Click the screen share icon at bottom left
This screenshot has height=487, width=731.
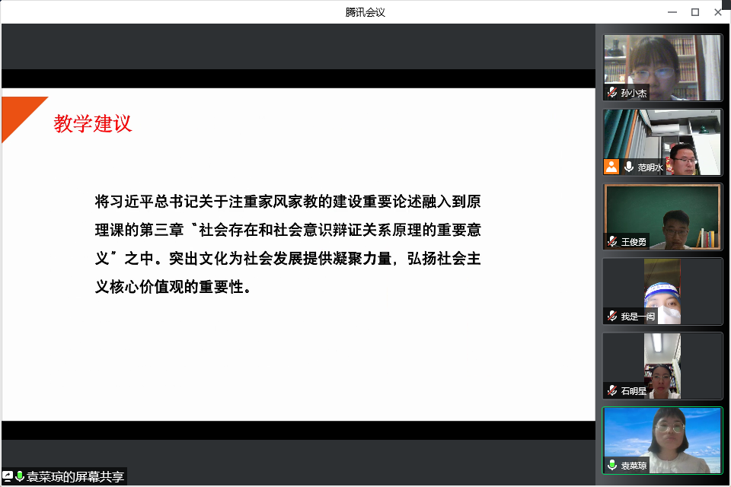pyautogui.click(x=8, y=476)
